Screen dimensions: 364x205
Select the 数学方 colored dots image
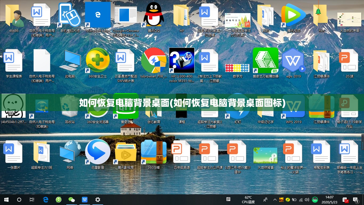(238, 68)
